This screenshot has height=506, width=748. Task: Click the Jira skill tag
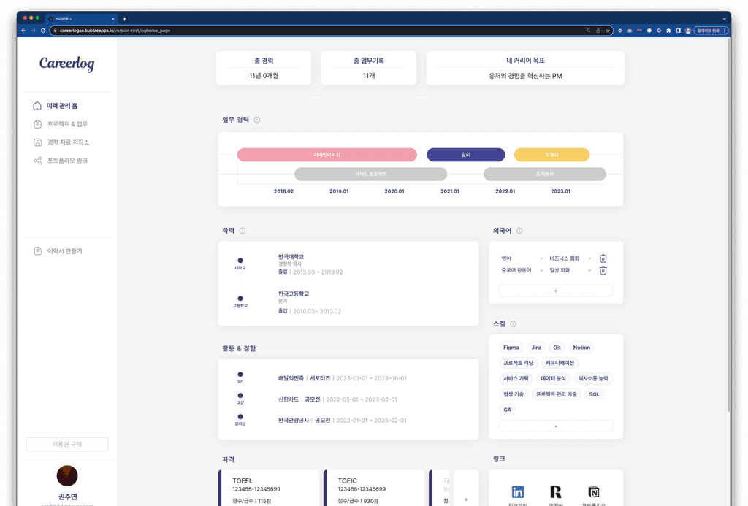click(536, 348)
